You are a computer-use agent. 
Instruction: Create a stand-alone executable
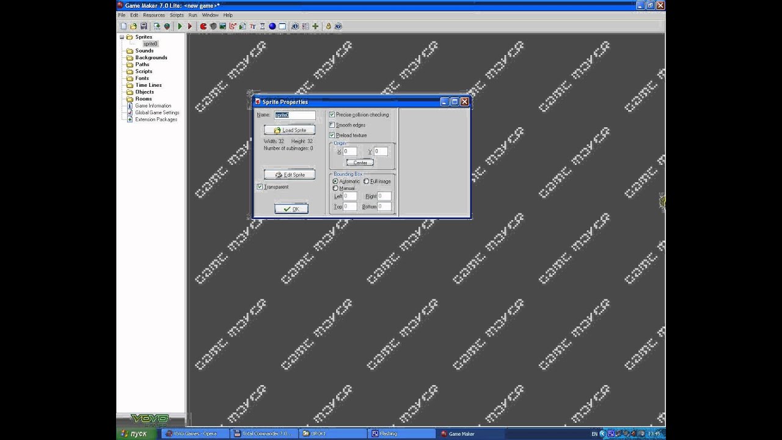click(157, 26)
